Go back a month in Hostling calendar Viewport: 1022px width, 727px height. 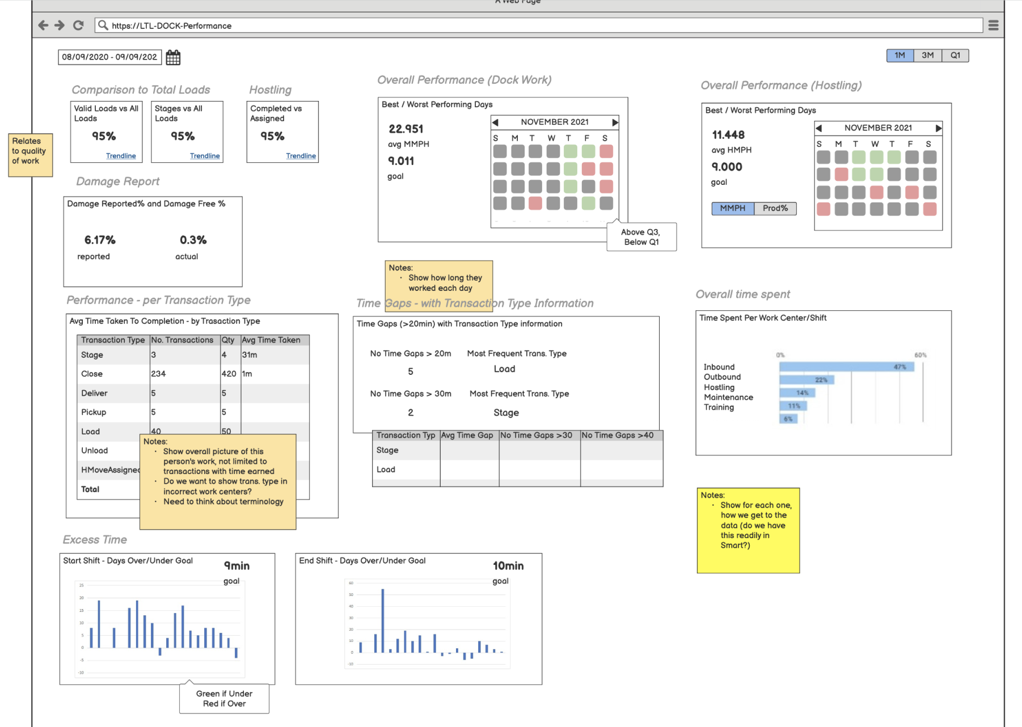pyautogui.click(x=819, y=128)
